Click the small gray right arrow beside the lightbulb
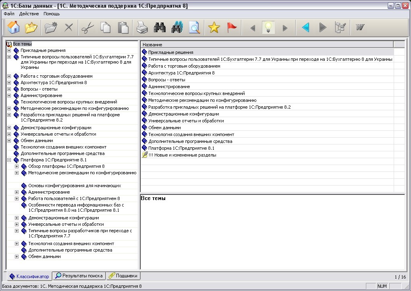The width and height of the screenshot is (411, 291). (x=285, y=28)
